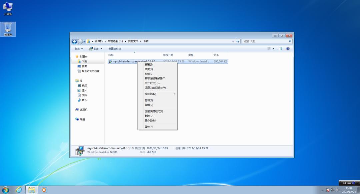The height and width of the screenshot is (194, 360).
Task: Open the Windows Start button
Action: pyautogui.click(x=6, y=190)
